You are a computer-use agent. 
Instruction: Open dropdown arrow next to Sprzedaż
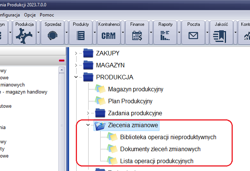[66, 32]
